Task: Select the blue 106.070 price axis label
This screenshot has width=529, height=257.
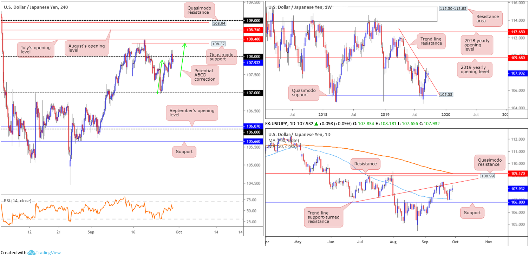Action: tap(253, 126)
